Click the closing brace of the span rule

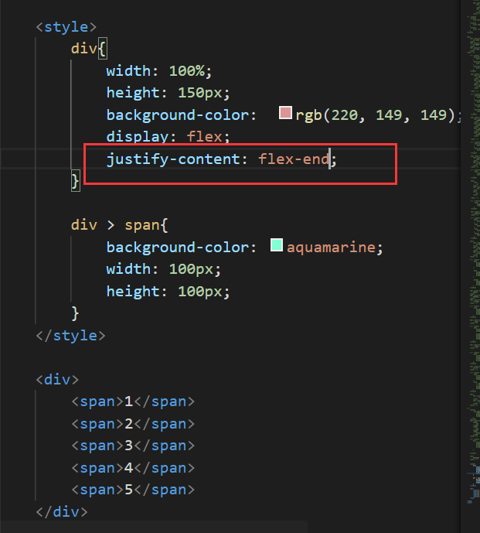coord(75,313)
